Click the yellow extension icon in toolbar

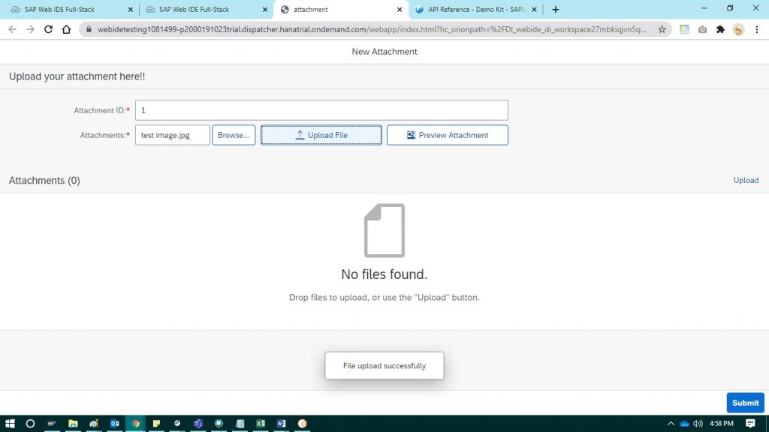pos(684,29)
